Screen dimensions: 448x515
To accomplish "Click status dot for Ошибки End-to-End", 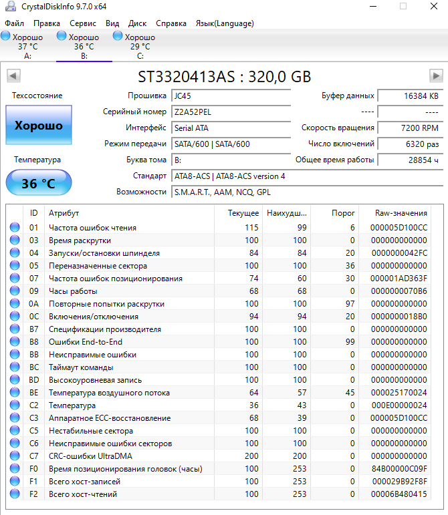I will point(15,341).
